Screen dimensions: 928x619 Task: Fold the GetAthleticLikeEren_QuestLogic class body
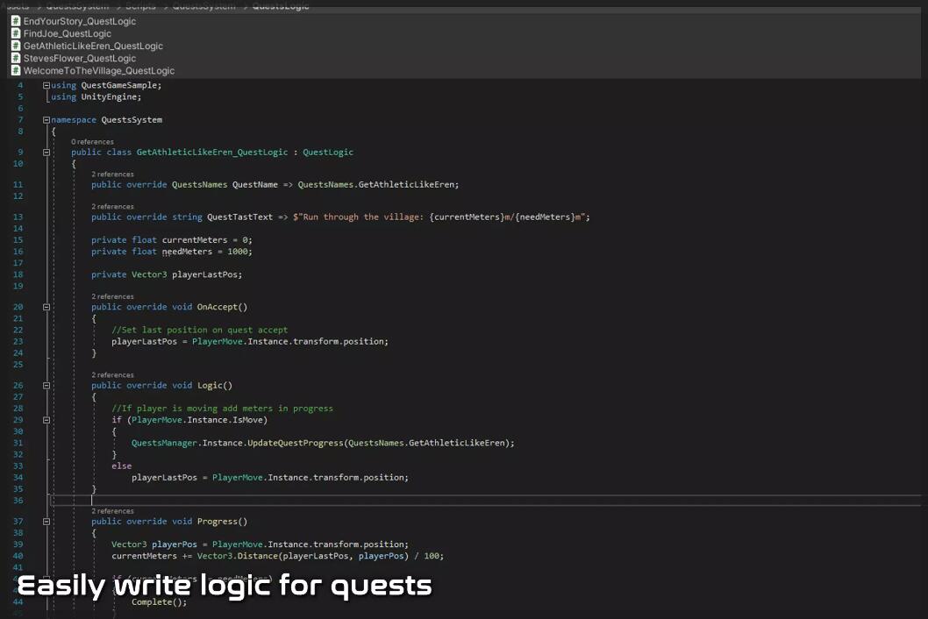pos(46,153)
